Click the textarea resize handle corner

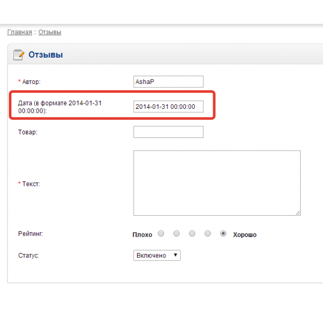pos(298,212)
